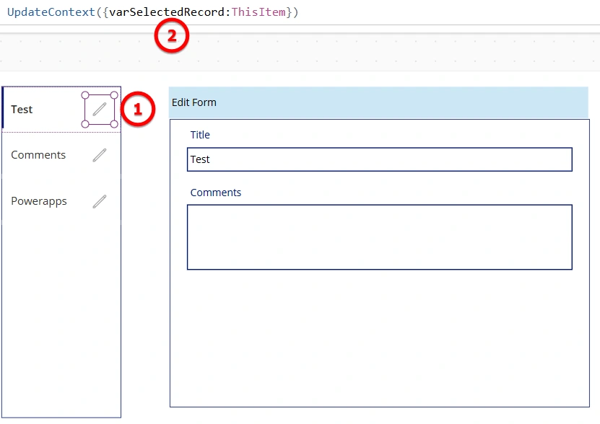Click the pencil icon in the Powerapps row

coord(100,201)
